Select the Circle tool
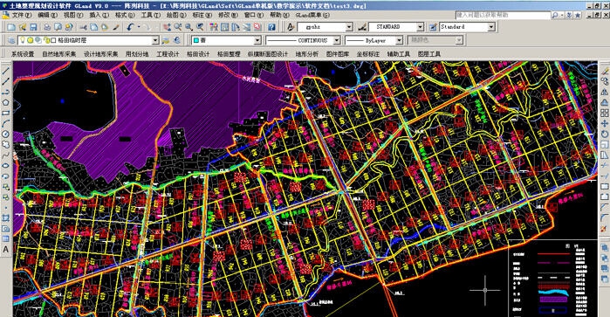 click(x=6, y=134)
